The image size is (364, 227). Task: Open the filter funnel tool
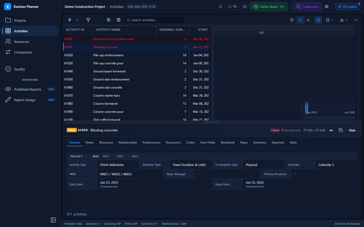coord(88,20)
